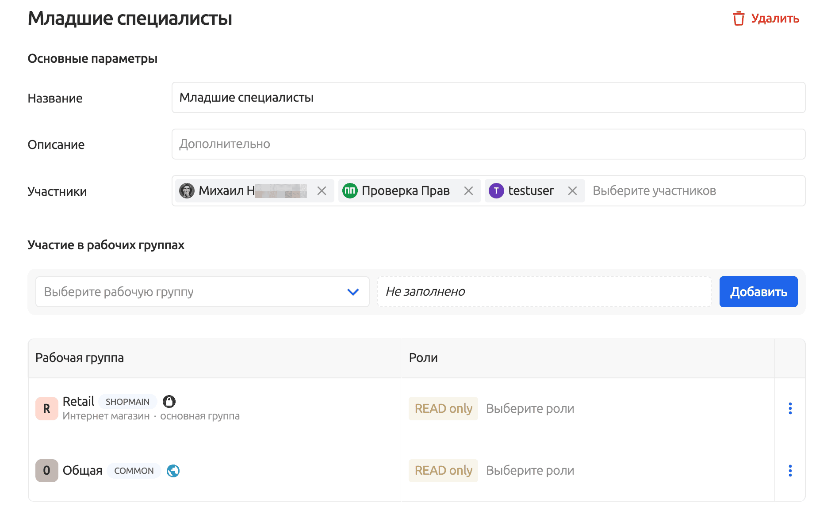
Task: Click the purple testuser avatar icon
Action: point(496,191)
